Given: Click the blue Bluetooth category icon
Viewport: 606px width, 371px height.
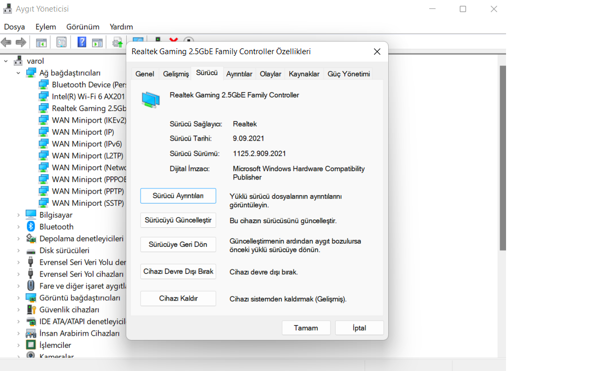Looking at the screenshot, I should click(31, 226).
